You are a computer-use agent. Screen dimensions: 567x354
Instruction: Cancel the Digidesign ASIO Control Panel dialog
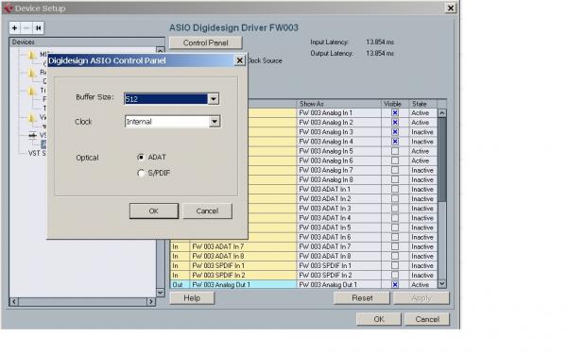[207, 211]
